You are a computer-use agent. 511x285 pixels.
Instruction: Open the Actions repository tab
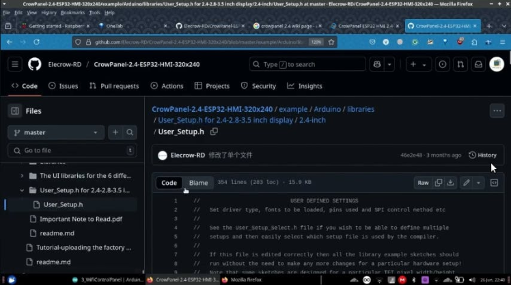[167, 86]
